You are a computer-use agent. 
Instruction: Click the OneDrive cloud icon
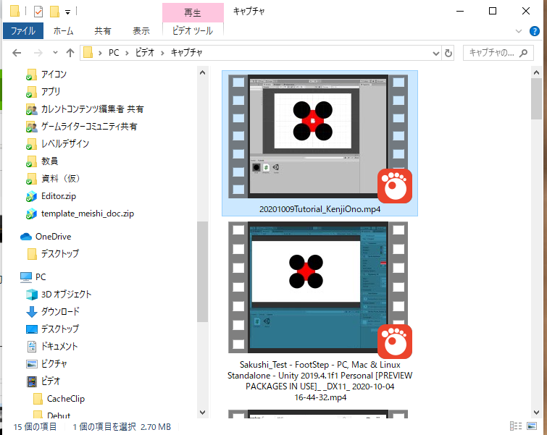(26, 237)
